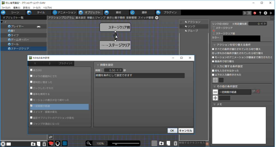Check 何も入力されなかった checkbox
The image size is (280, 147).
[213, 71]
